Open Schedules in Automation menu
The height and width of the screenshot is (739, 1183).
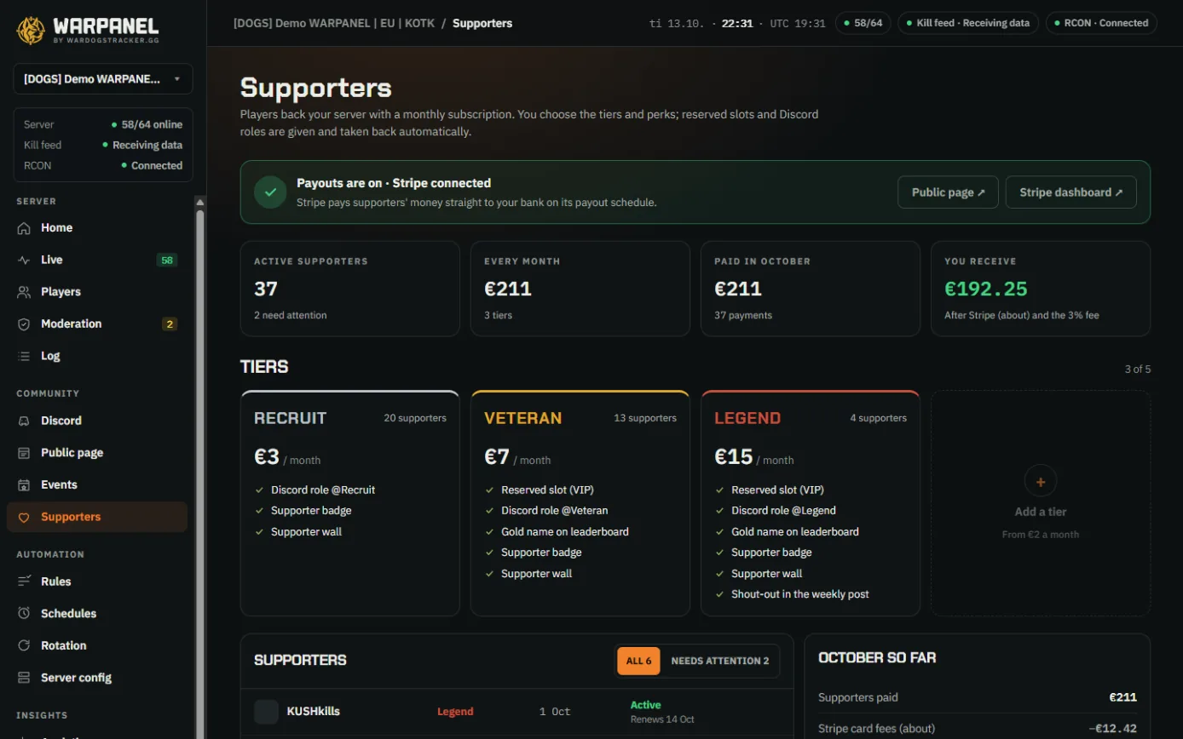[x=97, y=614]
